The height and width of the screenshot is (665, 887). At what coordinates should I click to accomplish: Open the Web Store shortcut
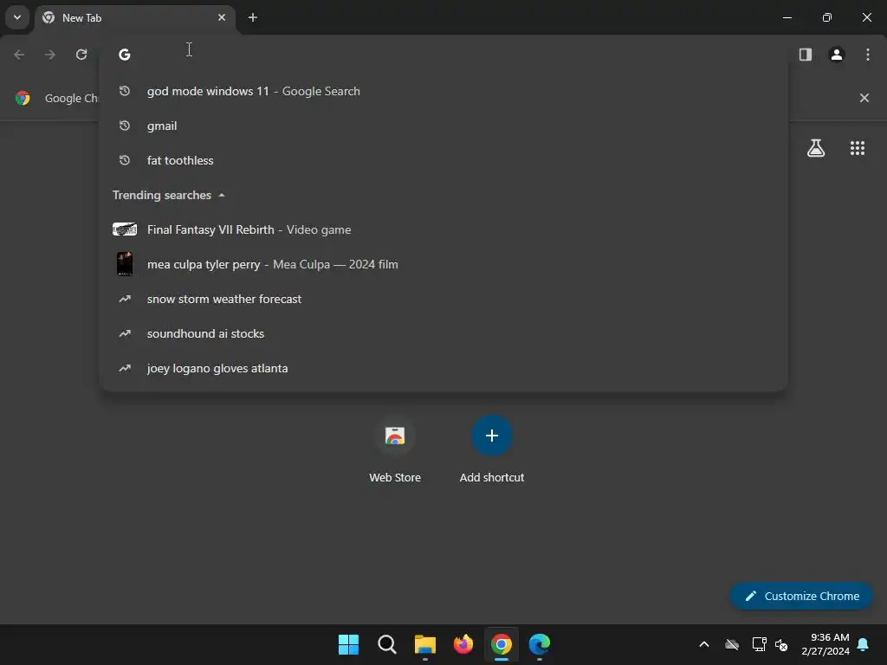click(395, 449)
